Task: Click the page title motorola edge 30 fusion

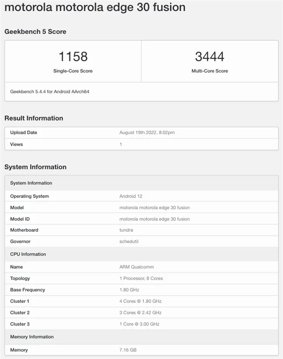Action: click(95, 8)
